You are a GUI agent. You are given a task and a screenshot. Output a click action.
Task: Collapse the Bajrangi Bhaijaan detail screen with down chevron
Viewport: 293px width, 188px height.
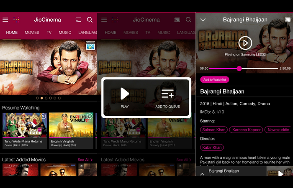click(203, 20)
